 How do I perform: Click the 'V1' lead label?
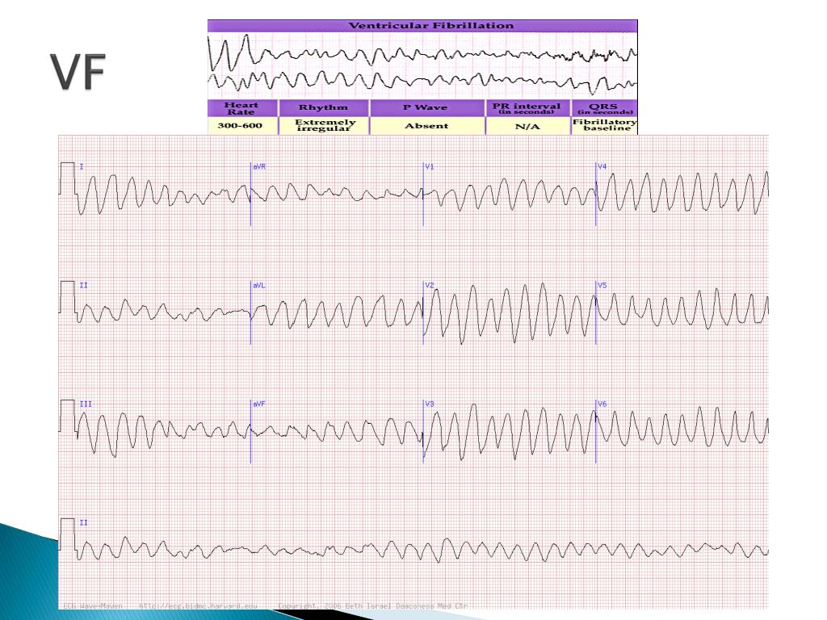point(430,166)
